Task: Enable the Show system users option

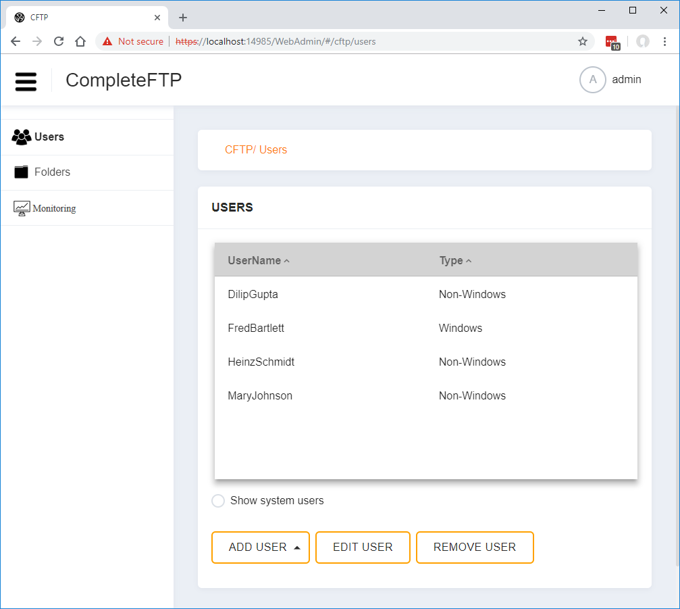Action: click(217, 500)
